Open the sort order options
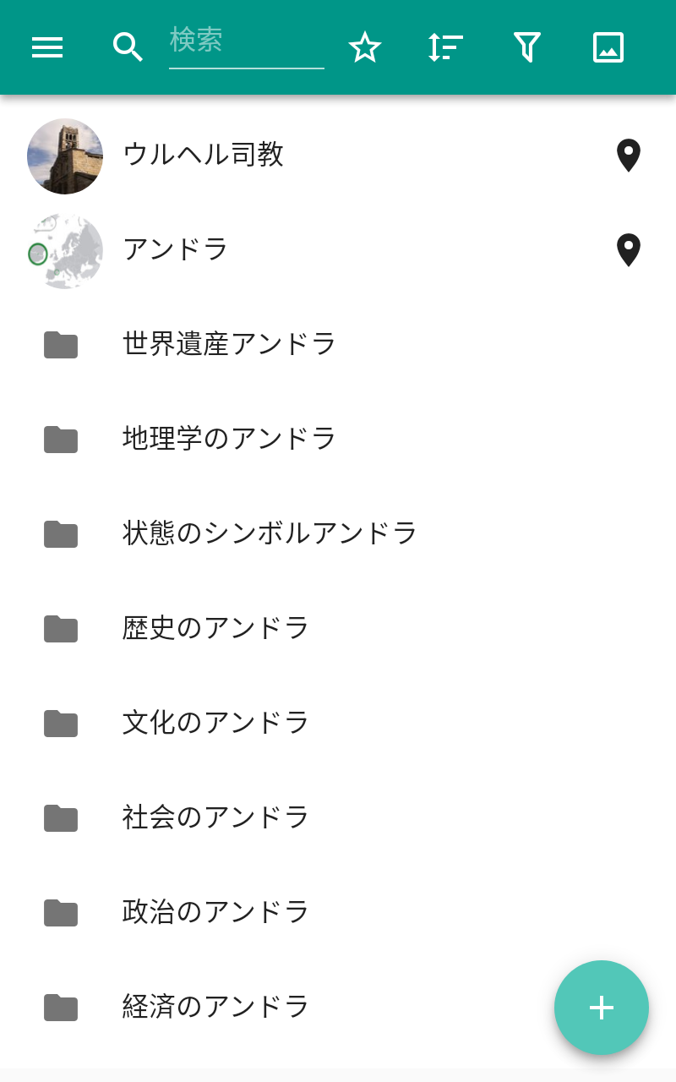 point(445,47)
